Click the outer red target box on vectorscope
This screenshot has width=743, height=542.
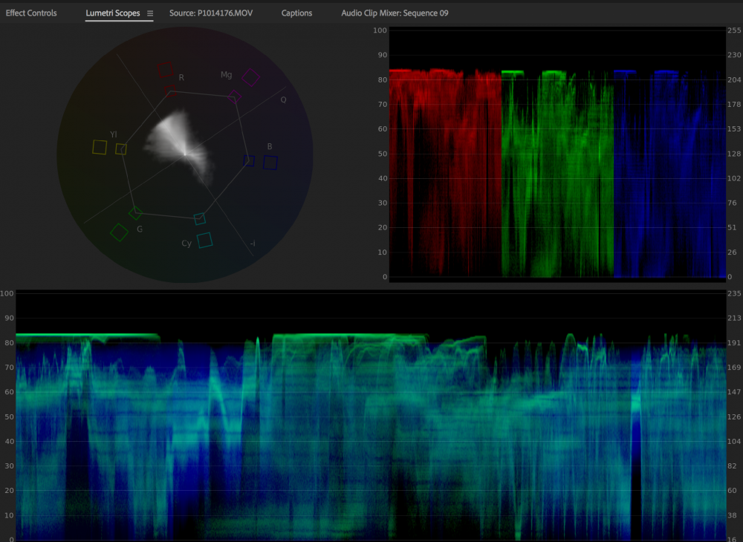pos(165,70)
